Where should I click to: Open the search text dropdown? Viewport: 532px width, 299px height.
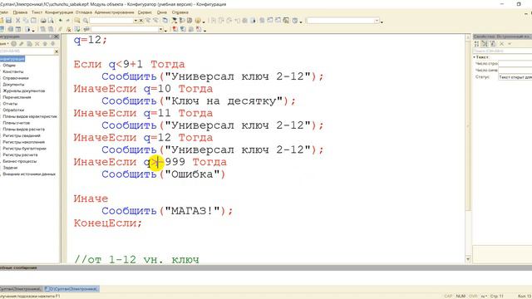pos(135,21)
